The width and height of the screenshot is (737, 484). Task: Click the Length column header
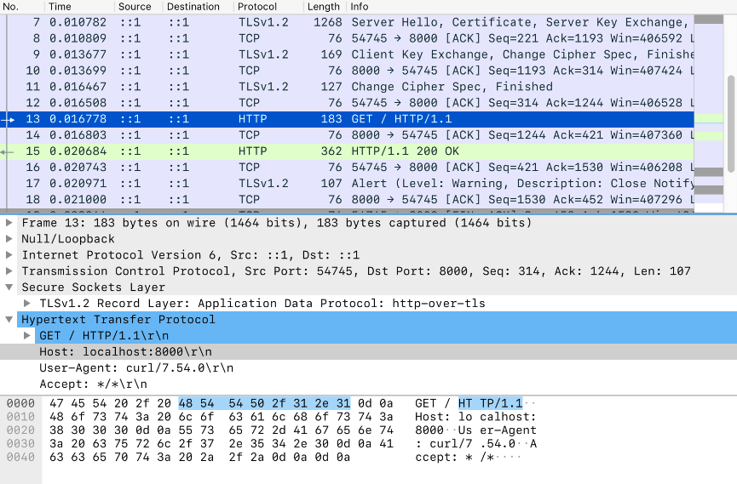[323, 6]
